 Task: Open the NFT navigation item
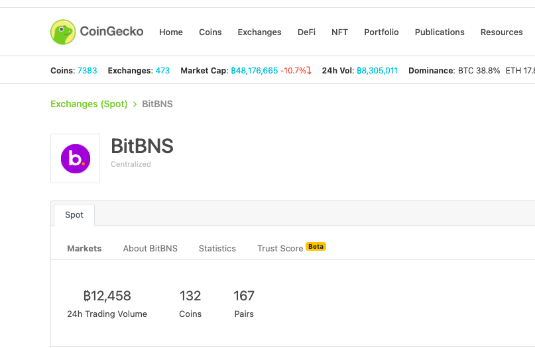[x=339, y=32]
